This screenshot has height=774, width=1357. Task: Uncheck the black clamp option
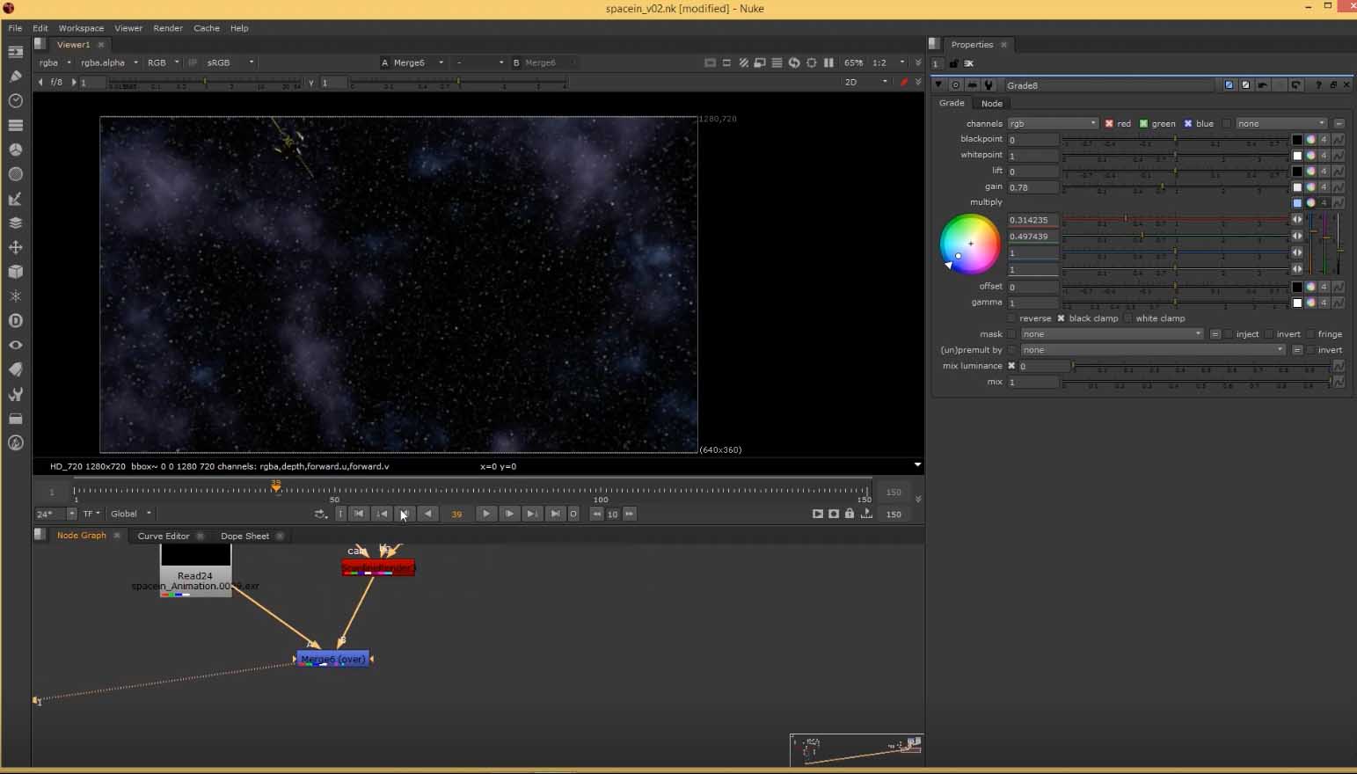tap(1061, 318)
